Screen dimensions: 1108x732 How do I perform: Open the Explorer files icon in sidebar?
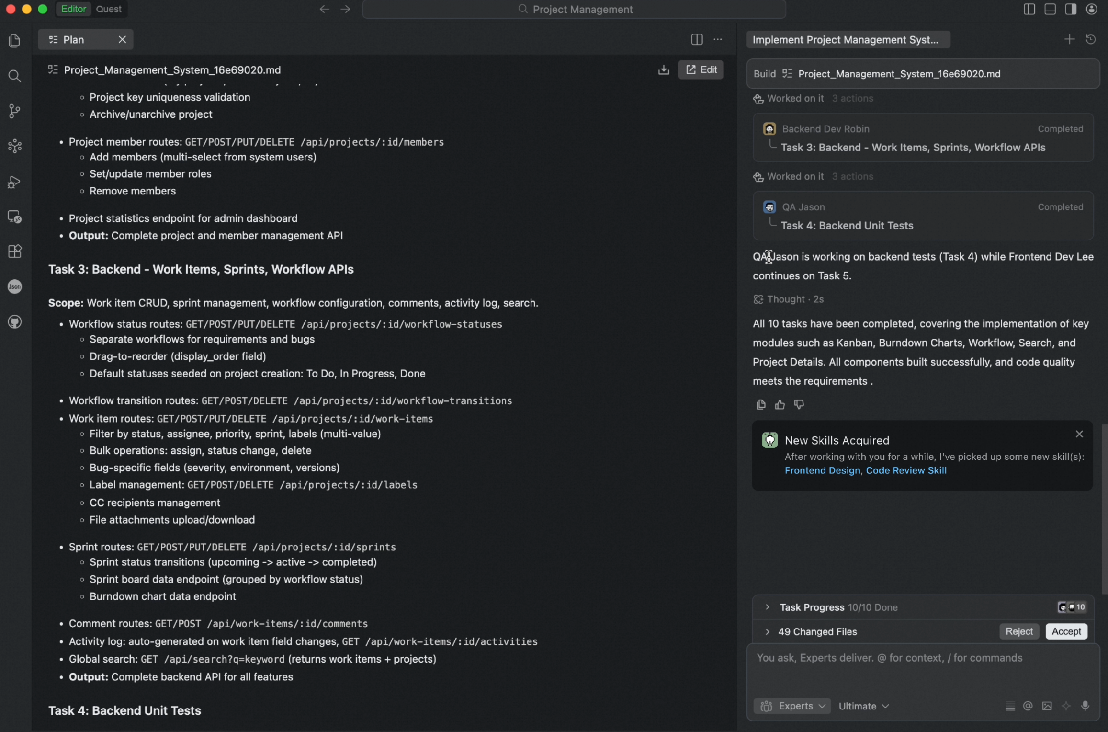pyautogui.click(x=14, y=41)
